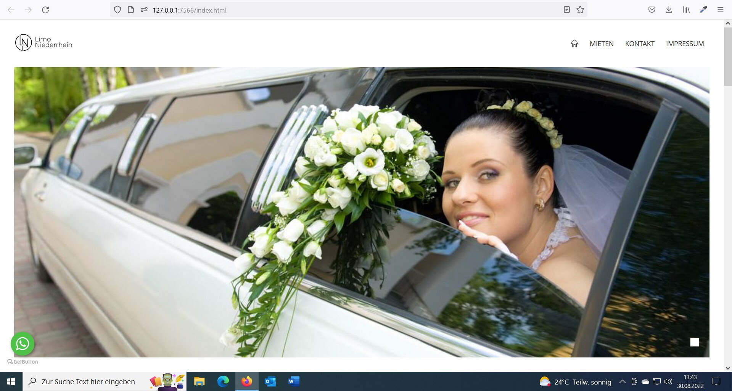Click the browser back arrow
Viewport: 732px width, 391px height.
pyautogui.click(x=11, y=10)
